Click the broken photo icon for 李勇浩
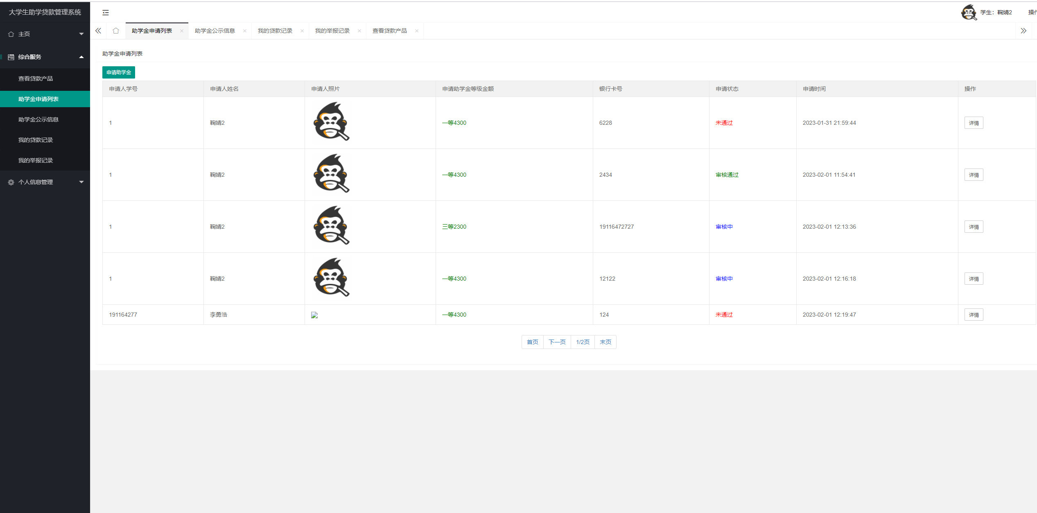 coord(314,315)
